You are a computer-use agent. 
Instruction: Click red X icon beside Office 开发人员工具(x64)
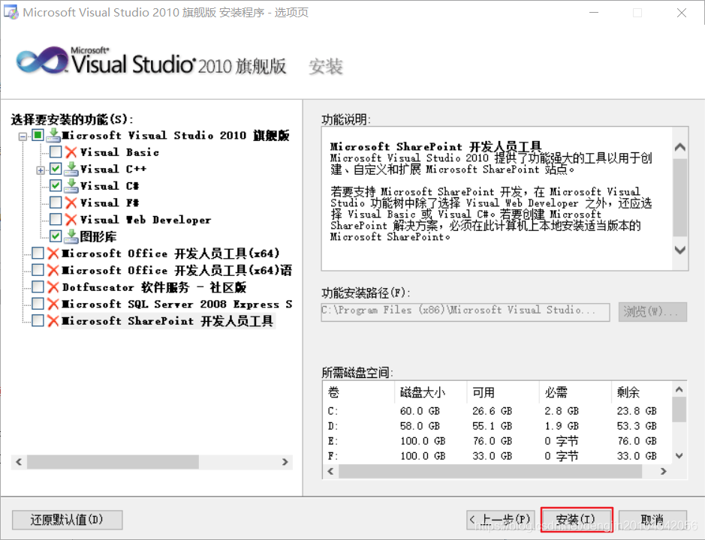(53, 253)
